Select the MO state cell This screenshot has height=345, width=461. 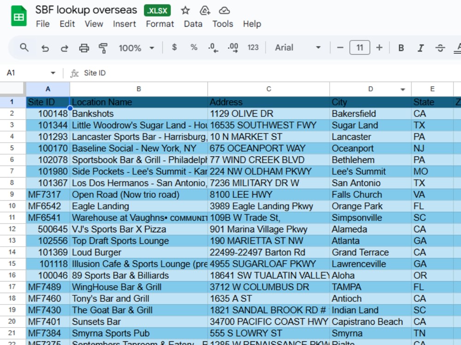click(432, 171)
